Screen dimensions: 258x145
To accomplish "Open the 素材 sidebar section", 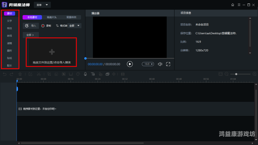I will (x=10, y=13).
